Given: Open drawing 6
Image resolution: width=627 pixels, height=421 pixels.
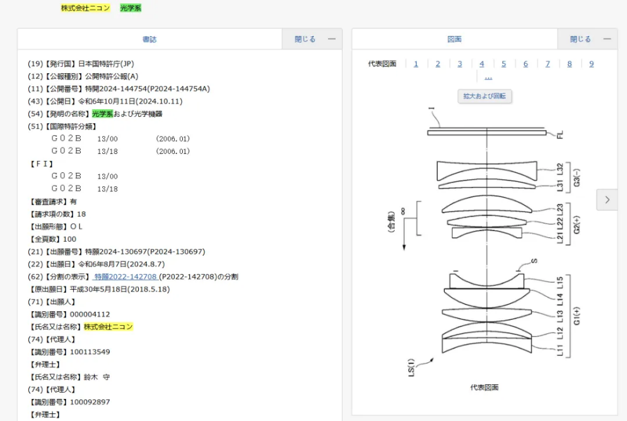Looking at the screenshot, I should click(525, 64).
